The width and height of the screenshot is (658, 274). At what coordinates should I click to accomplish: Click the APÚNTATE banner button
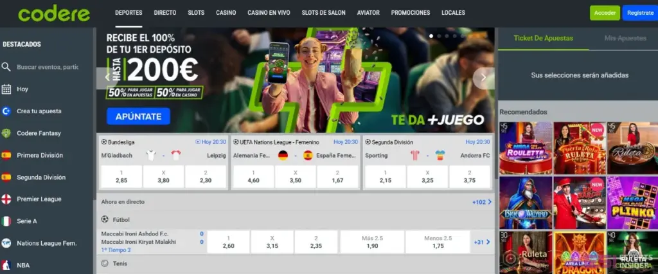coord(138,116)
